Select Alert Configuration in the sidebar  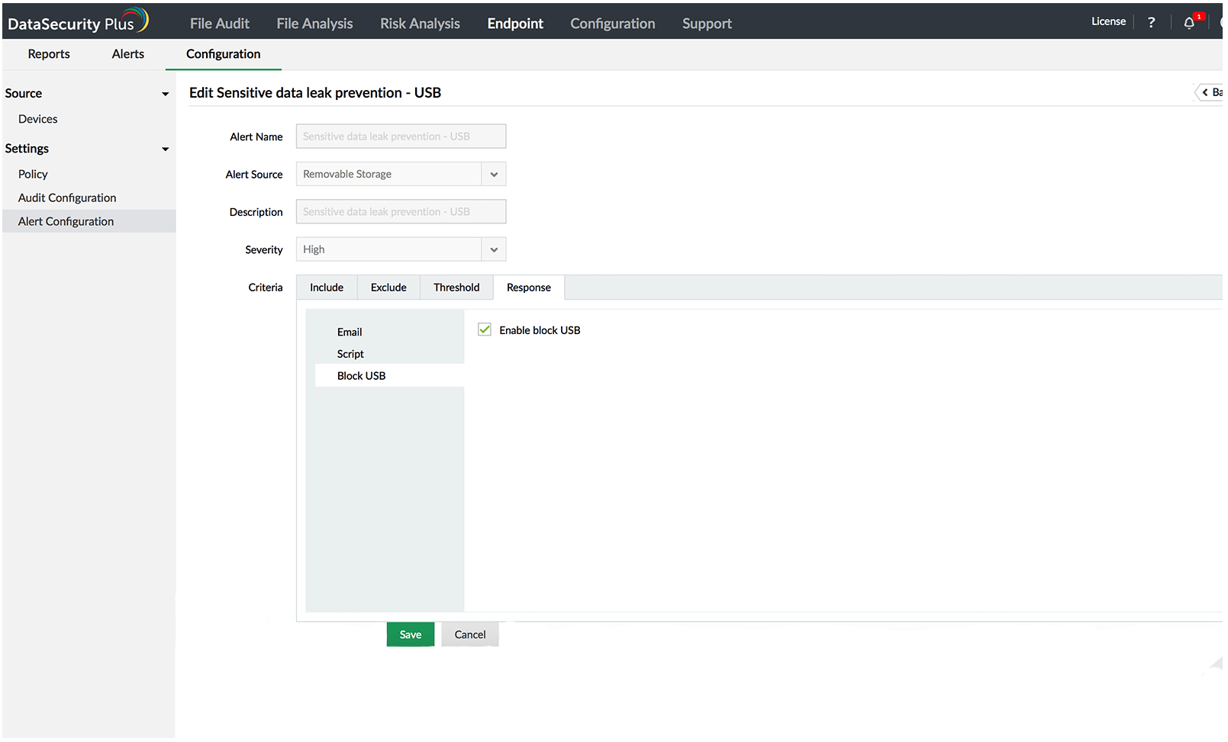89,221
